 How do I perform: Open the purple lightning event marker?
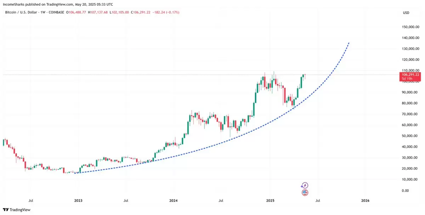pyautogui.click(x=305, y=185)
